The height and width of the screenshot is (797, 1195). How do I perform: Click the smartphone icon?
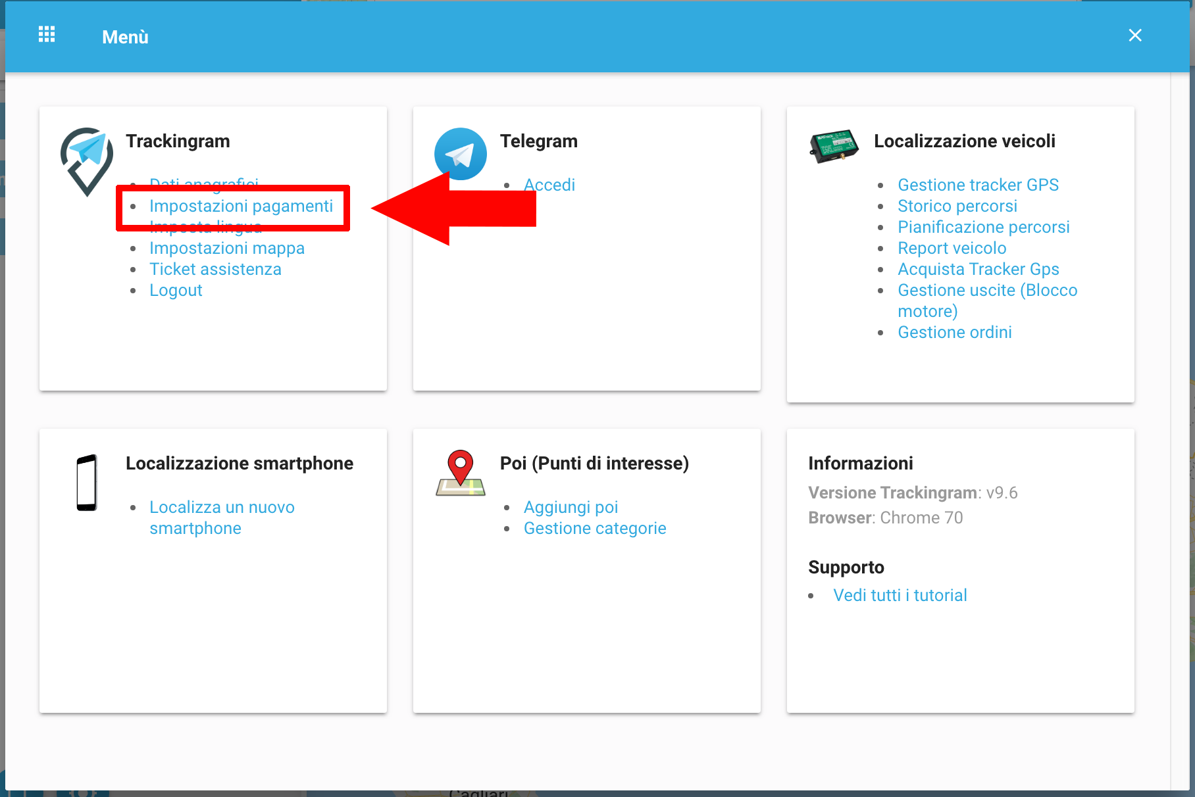tap(87, 483)
